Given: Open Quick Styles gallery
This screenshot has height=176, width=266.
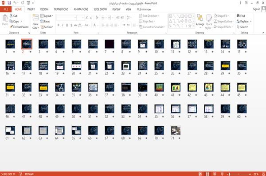Looking at the screenshot, I should (x=209, y=22).
